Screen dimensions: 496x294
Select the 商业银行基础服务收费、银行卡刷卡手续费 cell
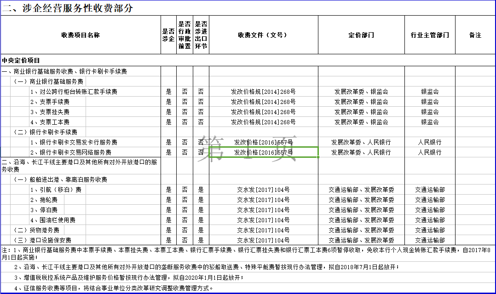click(x=81, y=71)
